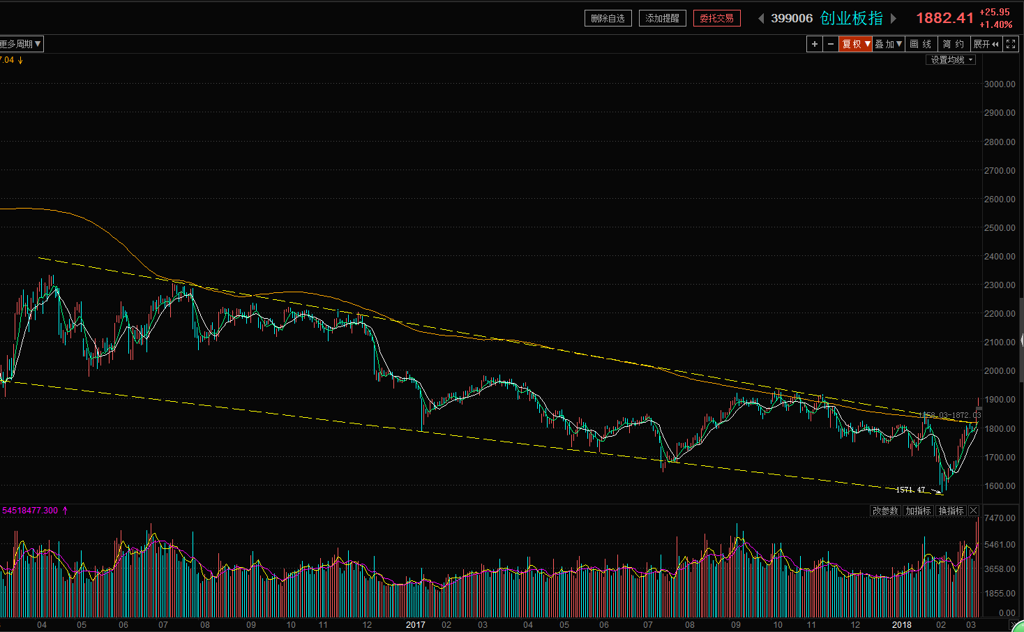Click 添加提醒 add alert button
Image resolution: width=1024 pixels, height=632 pixels.
(x=663, y=18)
